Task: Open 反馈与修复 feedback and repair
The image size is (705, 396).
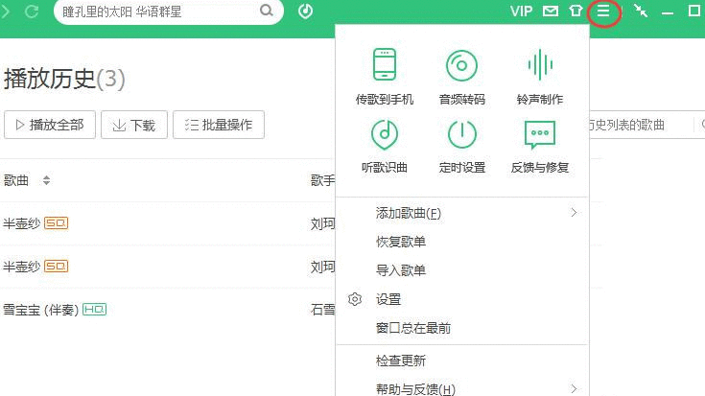Action: coord(539,146)
